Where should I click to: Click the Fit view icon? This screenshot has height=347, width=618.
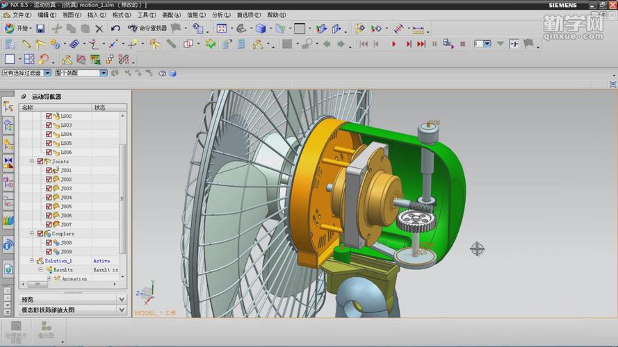221,28
